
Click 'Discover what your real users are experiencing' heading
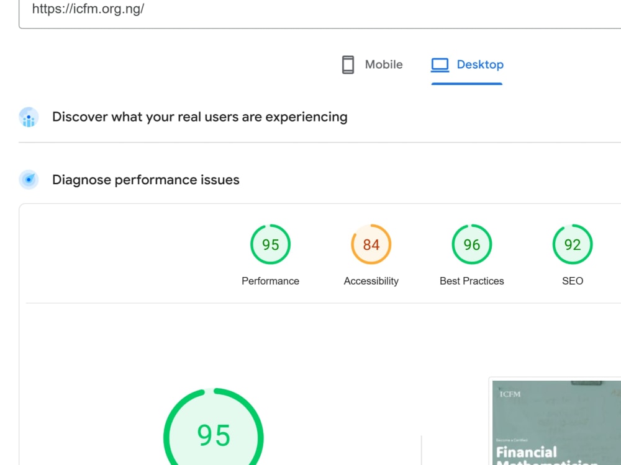pos(199,117)
